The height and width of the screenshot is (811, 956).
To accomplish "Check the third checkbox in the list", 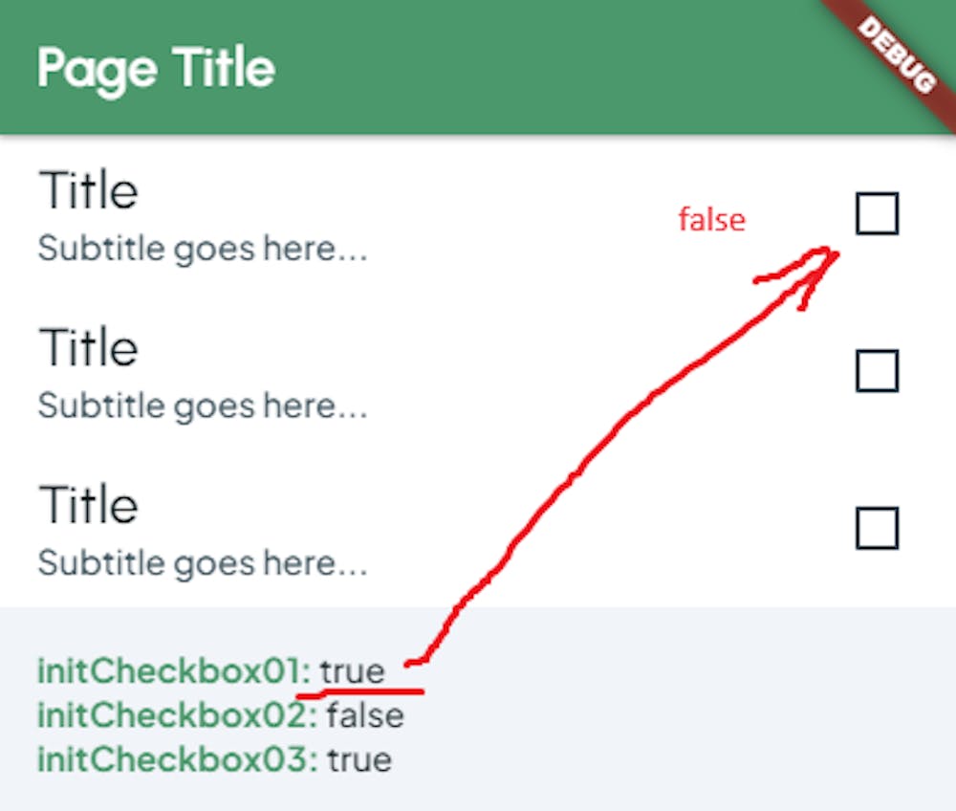I will pyautogui.click(x=878, y=529).
